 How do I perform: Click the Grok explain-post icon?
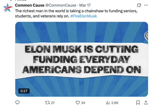point(139,5)
